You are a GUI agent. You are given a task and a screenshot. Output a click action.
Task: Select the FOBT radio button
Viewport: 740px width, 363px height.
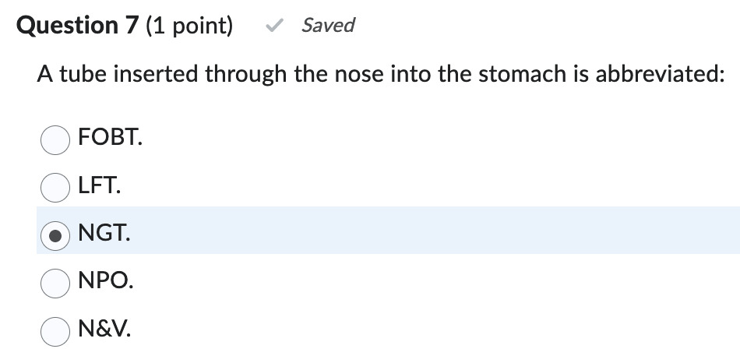[x=55, y=140]
